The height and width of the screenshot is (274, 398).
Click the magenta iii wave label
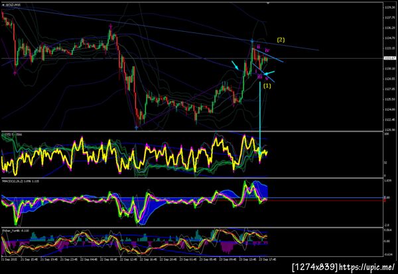[x=259, y=77]
